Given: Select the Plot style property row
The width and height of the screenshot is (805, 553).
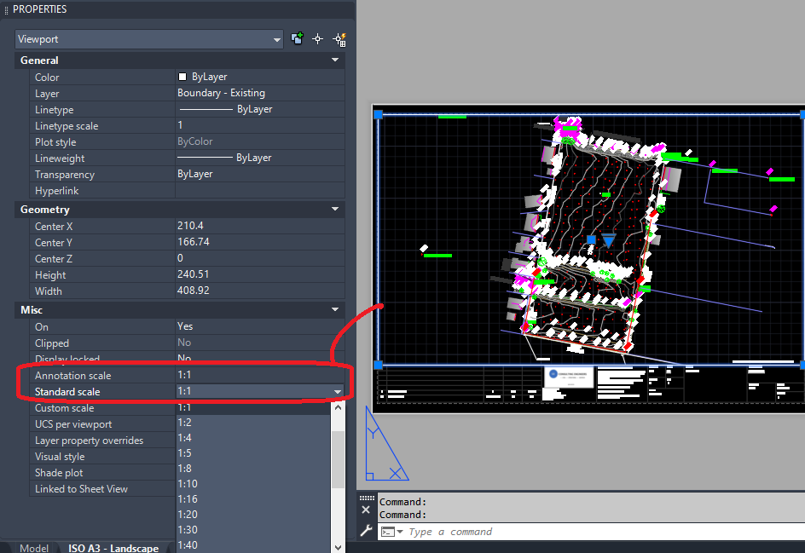Looking at the screenshot, I should (x=187, y=142).
